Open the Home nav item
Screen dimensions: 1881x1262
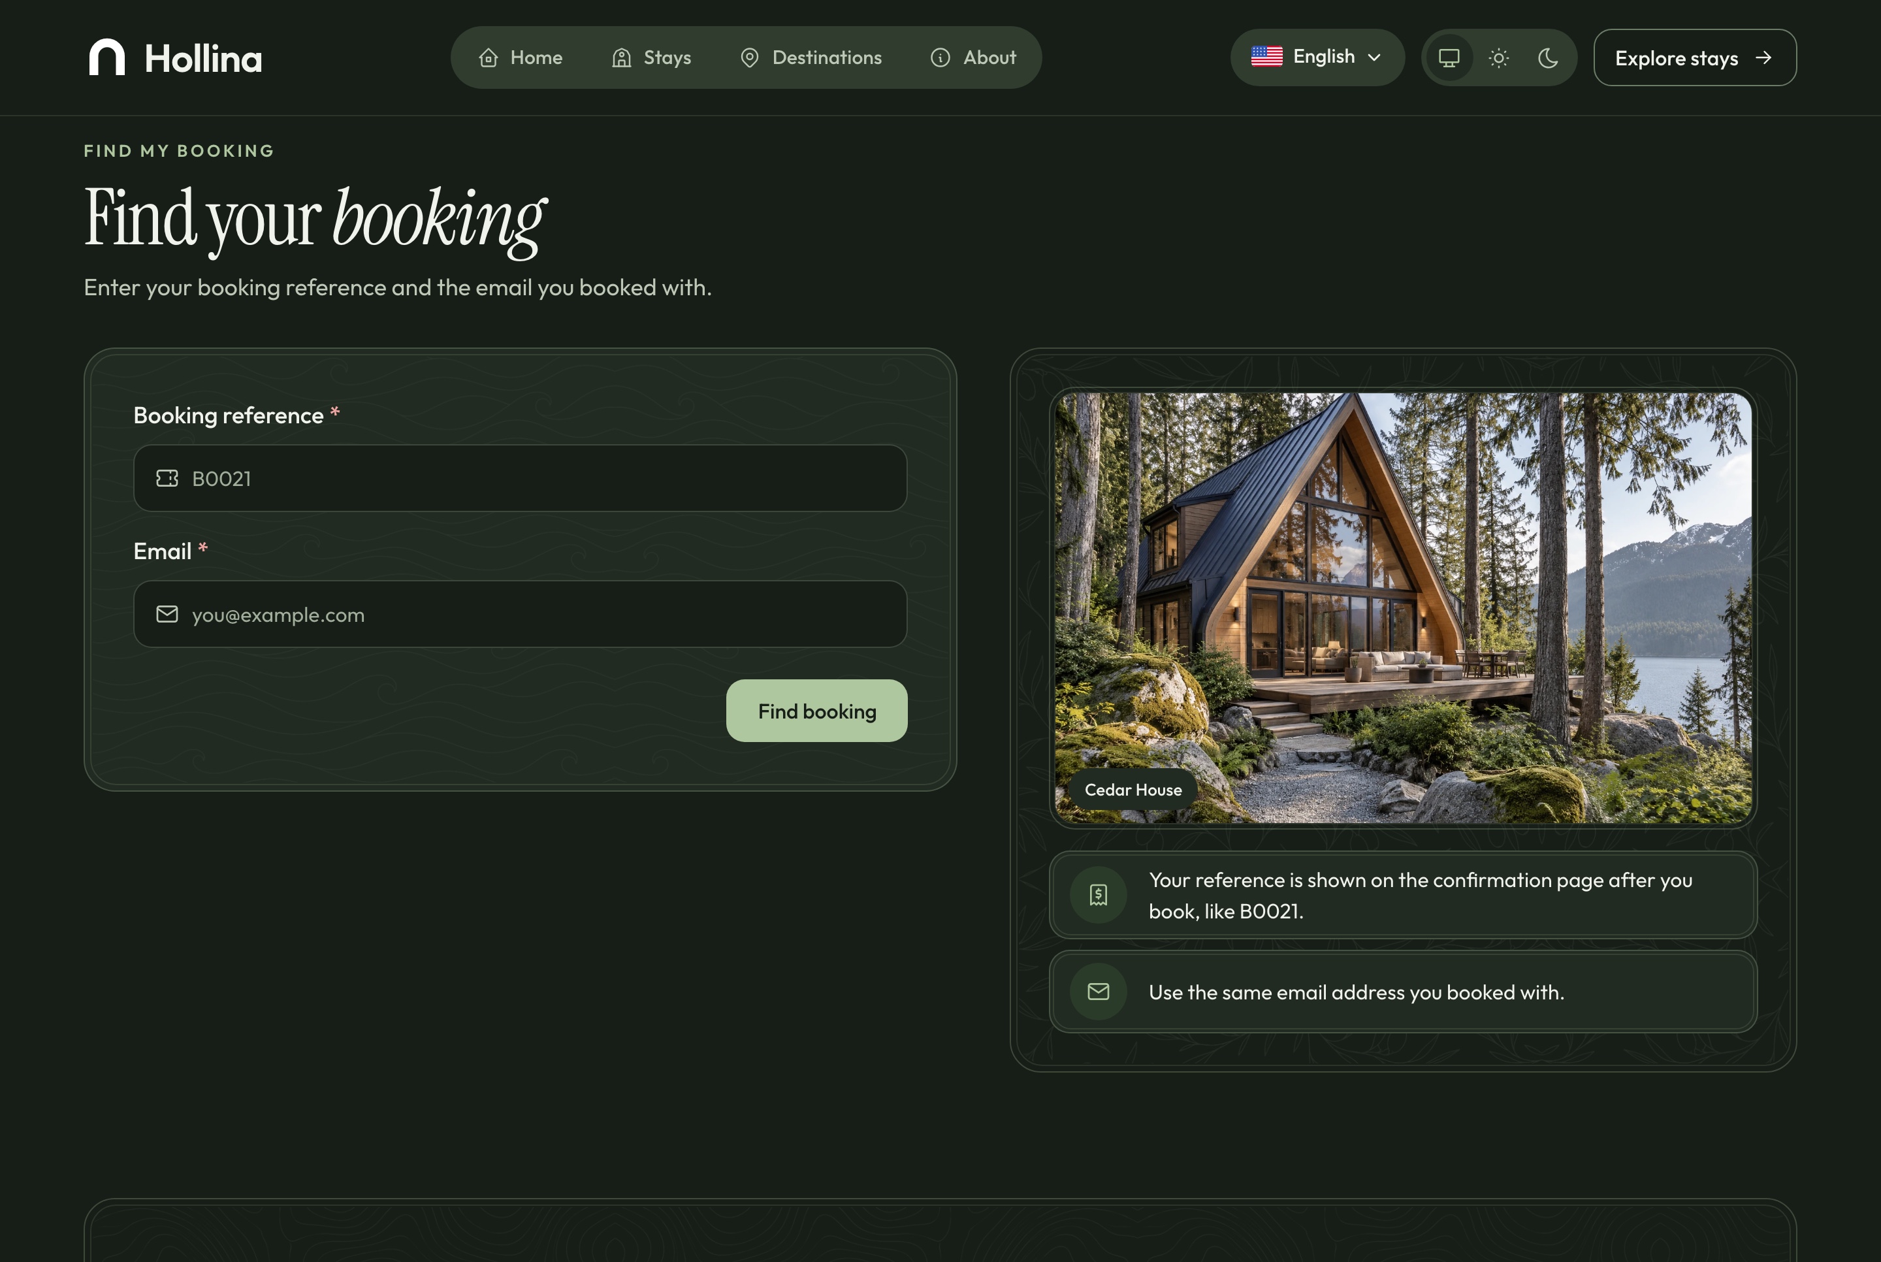(521, 58)
